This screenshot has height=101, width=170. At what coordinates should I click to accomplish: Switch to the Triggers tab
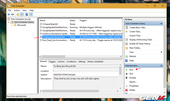(x=52, y=62)
